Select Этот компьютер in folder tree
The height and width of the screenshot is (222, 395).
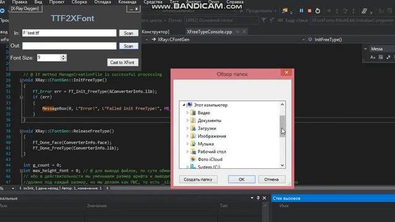(210, 105)
